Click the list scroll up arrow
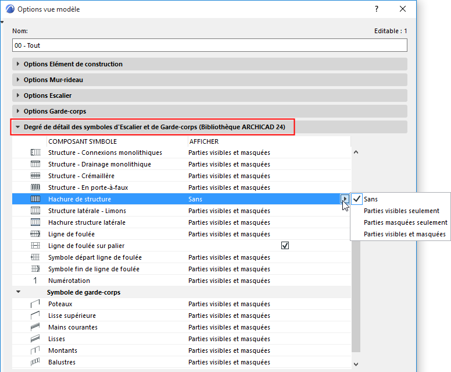Screen dimensions: 451x372 click(x=356, y=152)
